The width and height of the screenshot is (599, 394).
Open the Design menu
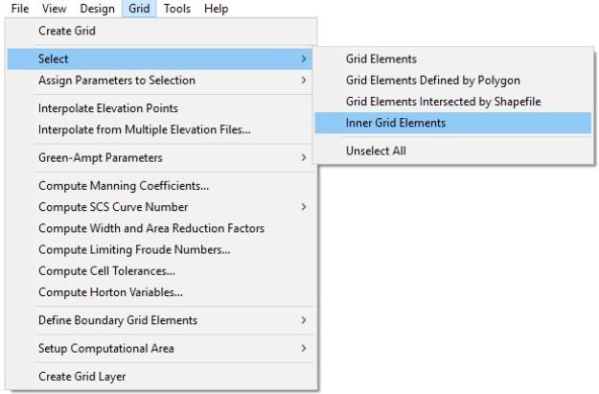coord(97,9)
